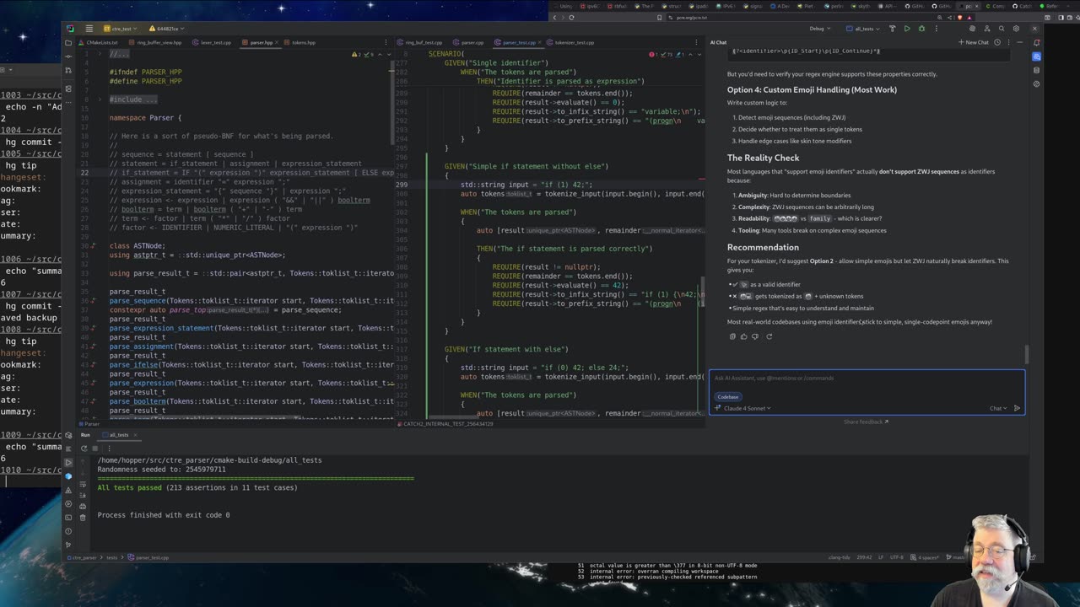Reload the page in the browser window
Viewport: 1080px width, 607px height.
click(571, 17)
